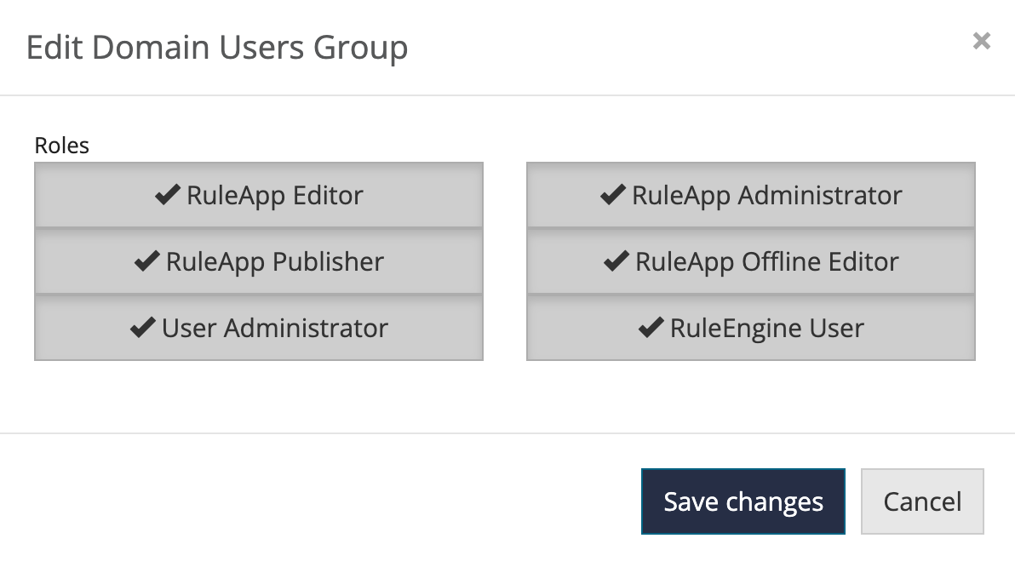Click the checkmark icon beside RuleApp Offline Editor
The width and height of the screenshot is (1015, 567).
pyautogui.click(x=616, y=261)
